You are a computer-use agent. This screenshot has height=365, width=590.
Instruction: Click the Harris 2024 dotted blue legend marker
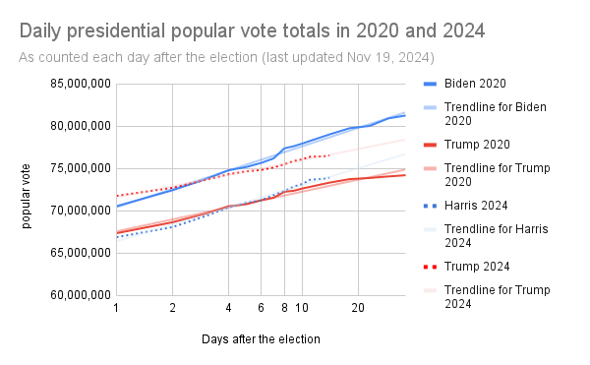[430, 206]
